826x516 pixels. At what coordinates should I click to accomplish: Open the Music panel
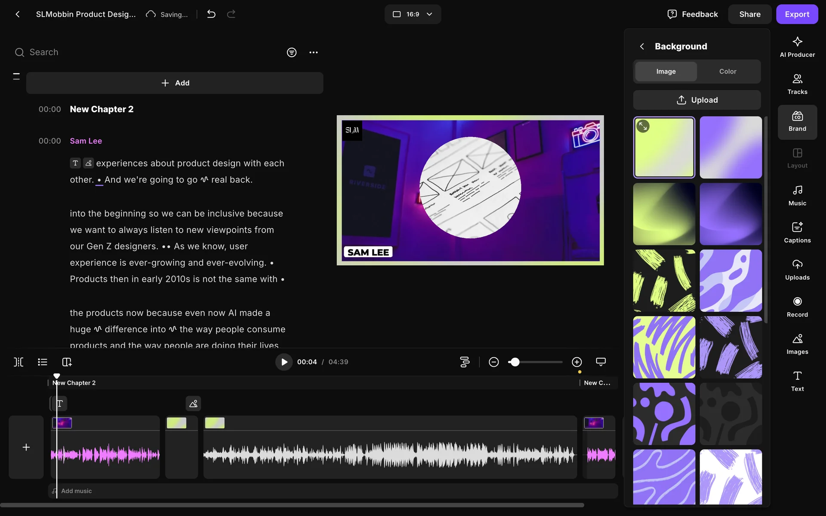point(797,195)
